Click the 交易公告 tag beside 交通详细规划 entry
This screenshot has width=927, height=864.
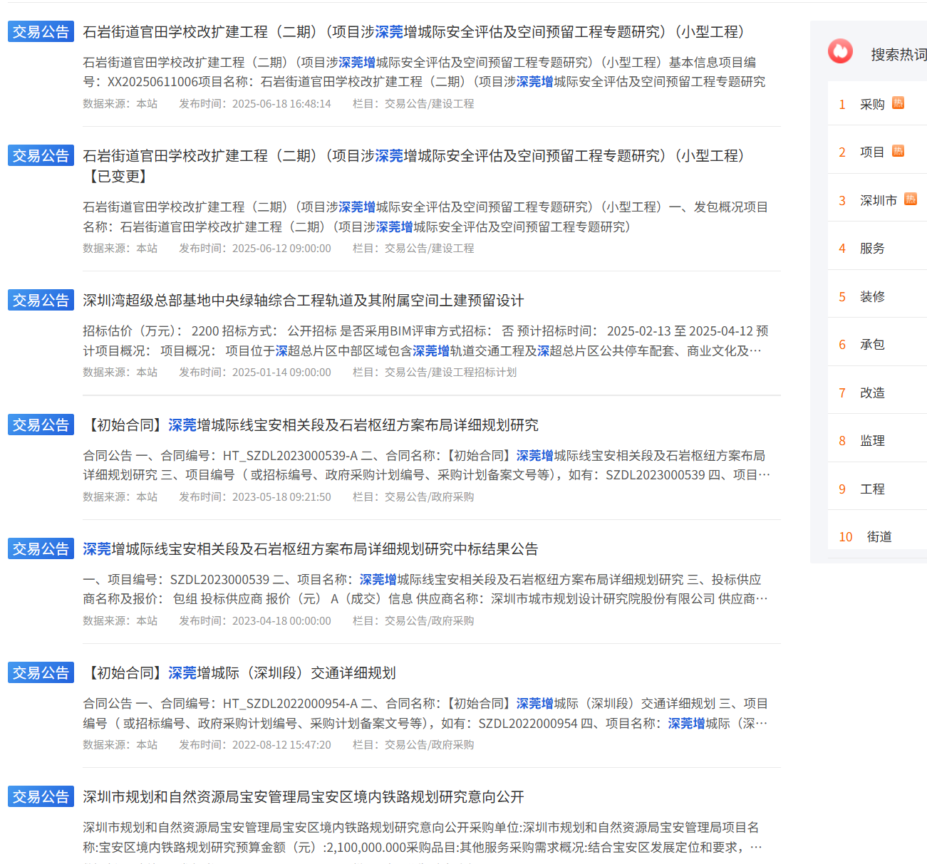(x=41, y=673)
